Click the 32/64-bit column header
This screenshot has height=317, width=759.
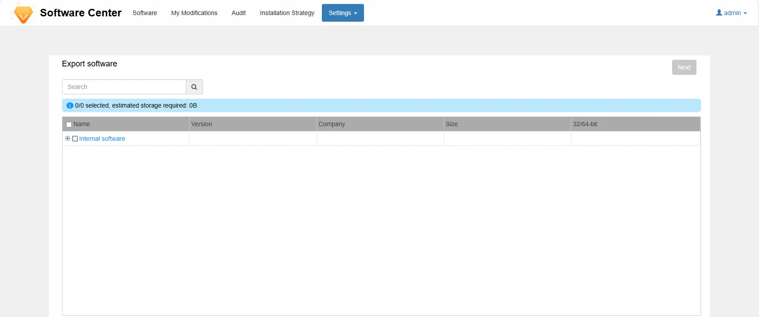[636, 124]
